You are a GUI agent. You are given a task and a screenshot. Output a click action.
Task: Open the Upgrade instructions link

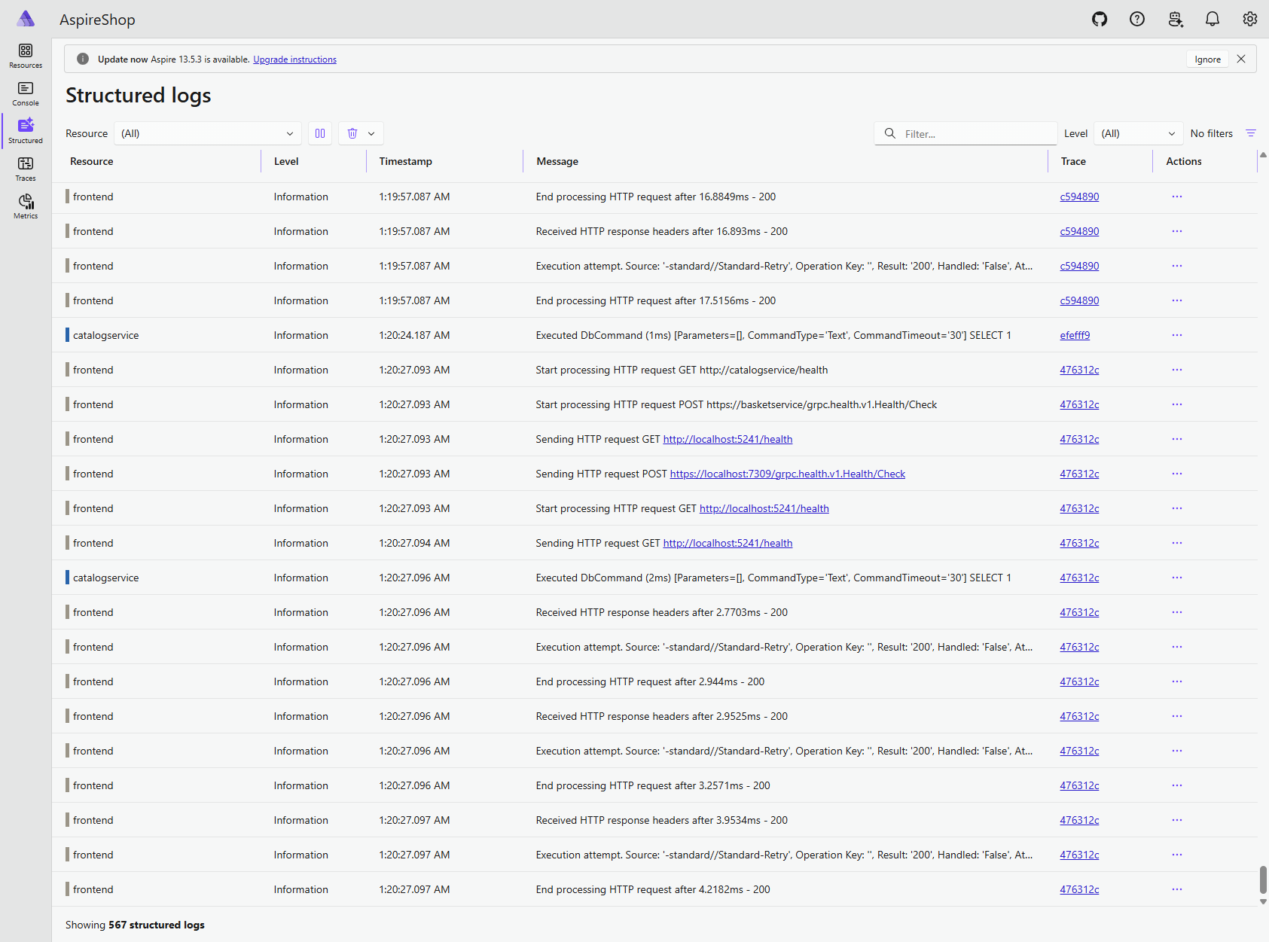point(294,59)
